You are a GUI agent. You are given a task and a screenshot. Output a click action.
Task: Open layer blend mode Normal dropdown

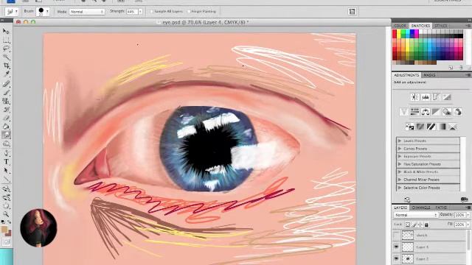tap(416, 215)
